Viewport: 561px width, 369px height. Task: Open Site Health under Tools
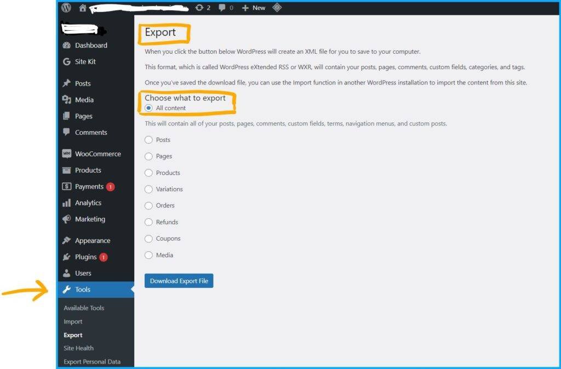click(78, 348)
